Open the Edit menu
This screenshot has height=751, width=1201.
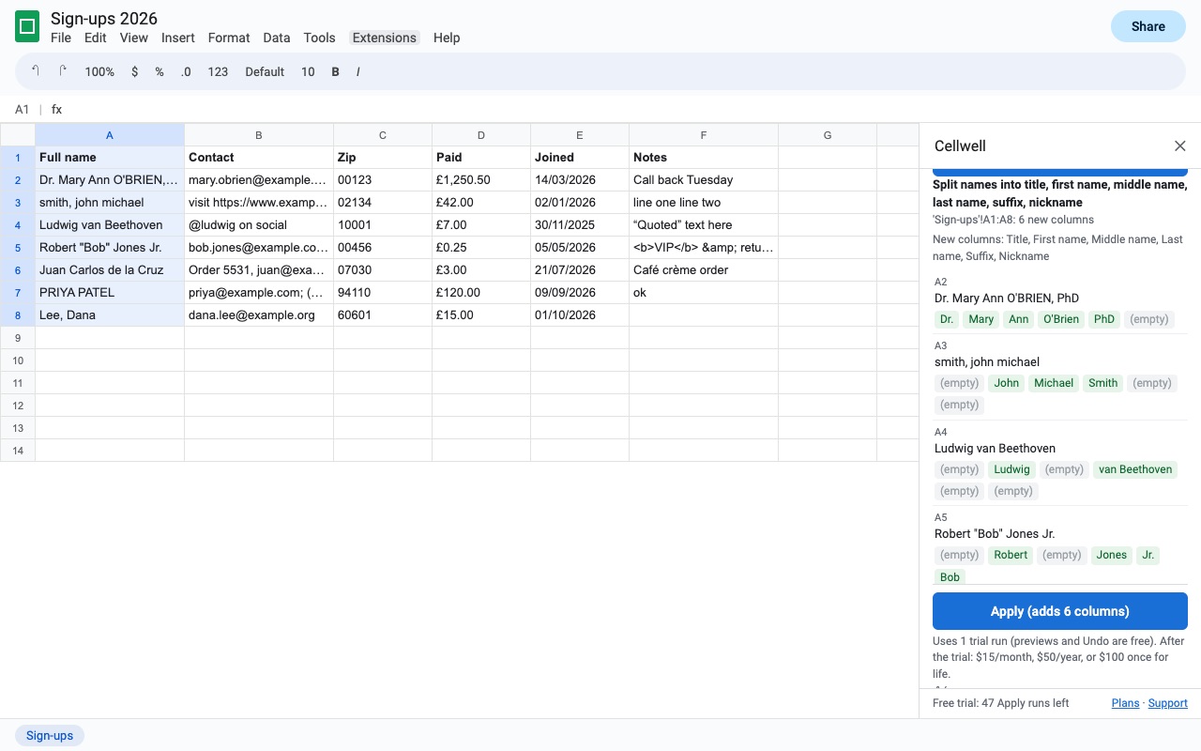coord(95,38)
